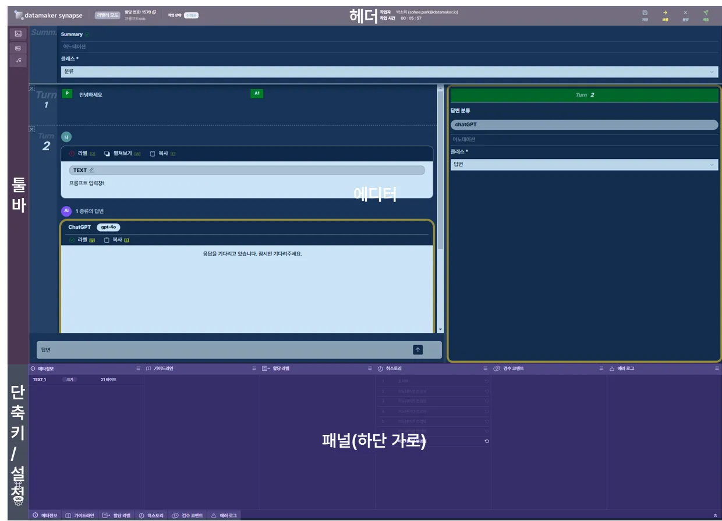Edit the TEXT label pencil icon
Screen dimensions: 722x521
pyautogui.click(x=91, y=171)
